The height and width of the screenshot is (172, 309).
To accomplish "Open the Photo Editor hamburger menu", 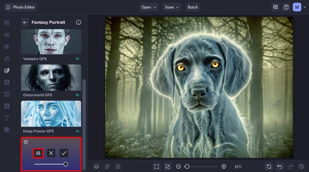I will (8, 7).
